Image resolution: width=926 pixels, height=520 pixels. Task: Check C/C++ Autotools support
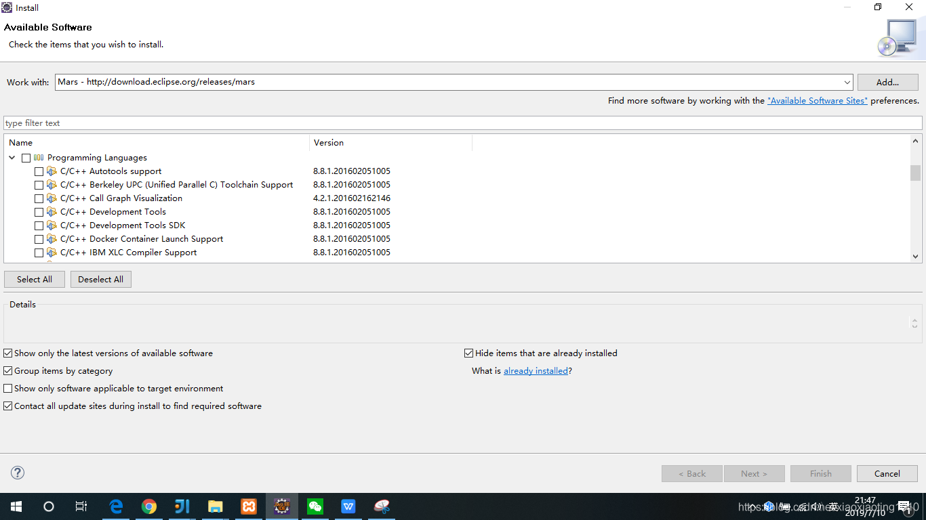[x=39, y=171]
